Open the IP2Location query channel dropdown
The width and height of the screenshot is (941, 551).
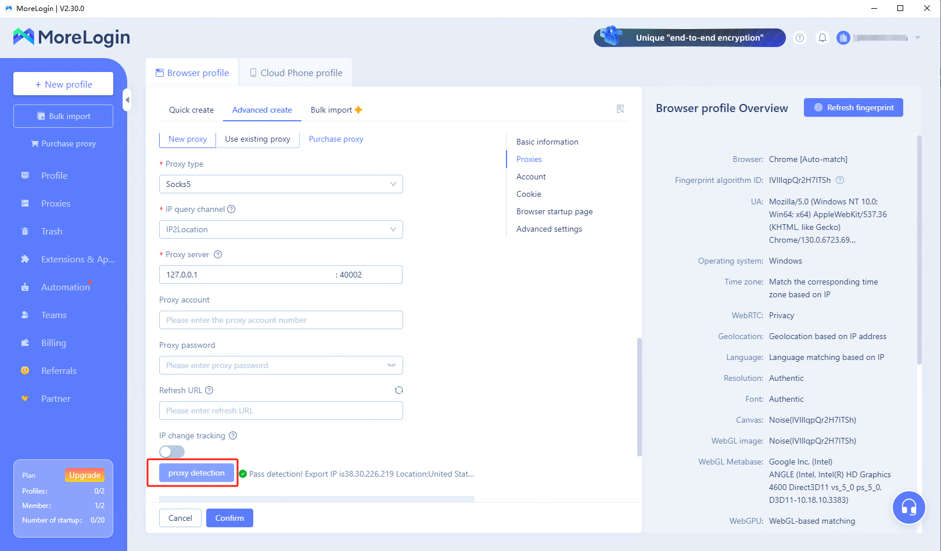(281, 229)
